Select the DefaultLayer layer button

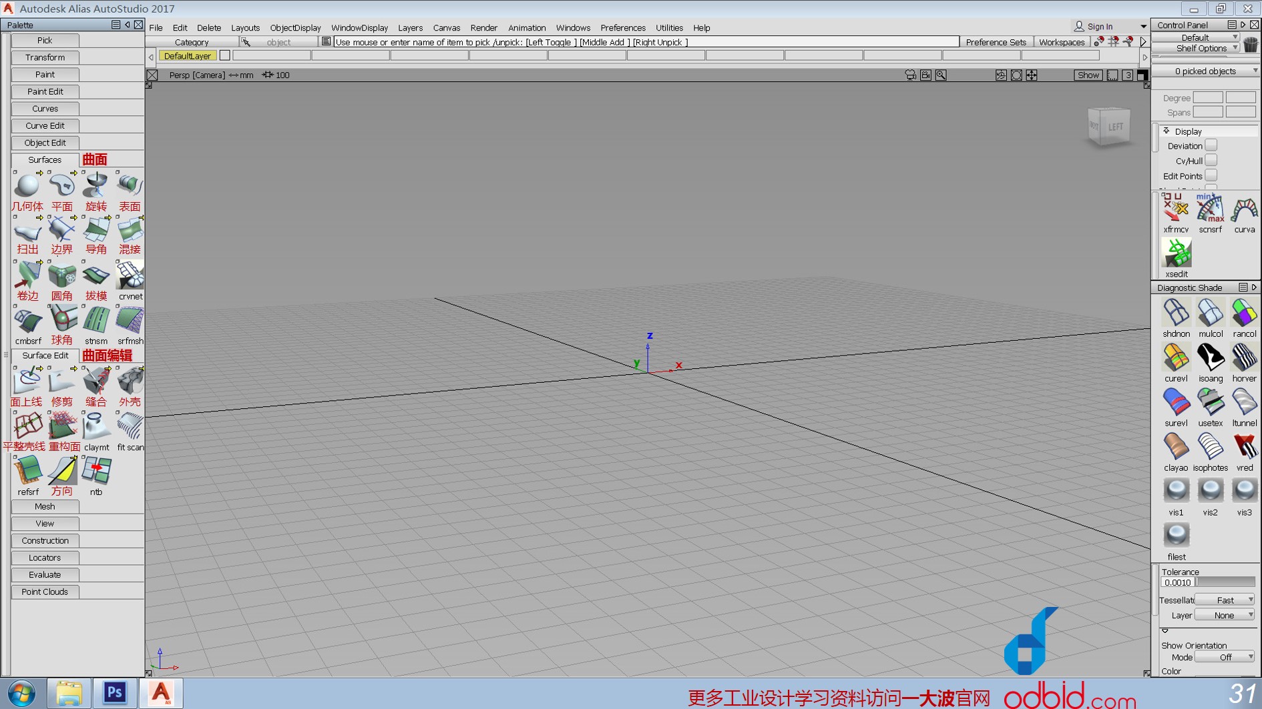click(187, 56)
